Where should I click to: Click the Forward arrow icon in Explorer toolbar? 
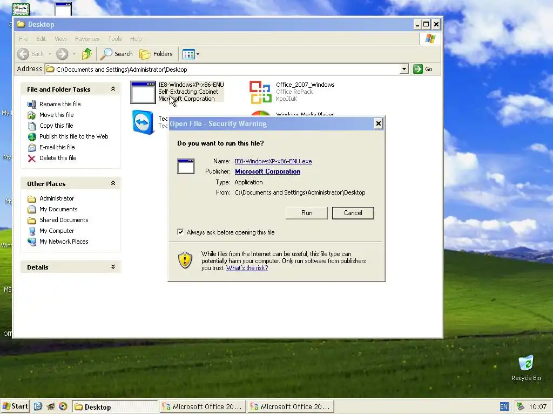coord(62,54)
